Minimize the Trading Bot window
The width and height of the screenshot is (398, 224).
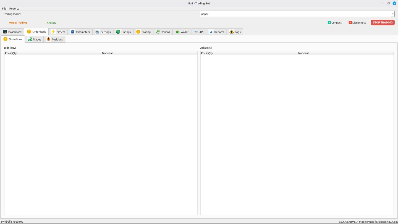coord(383,3)
